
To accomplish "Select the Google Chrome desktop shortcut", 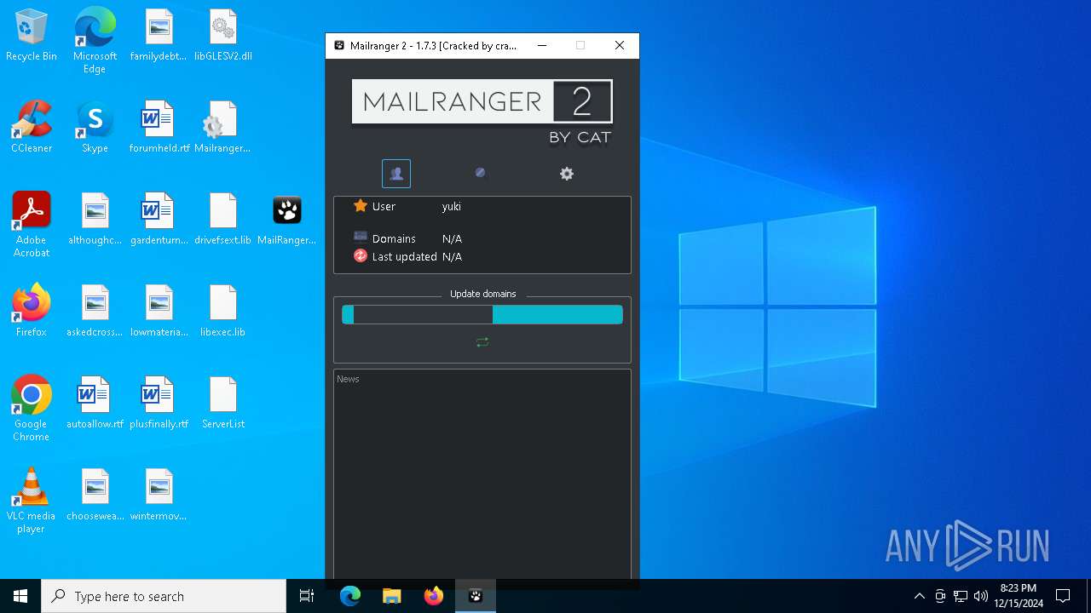I will (x=32, y=409).
